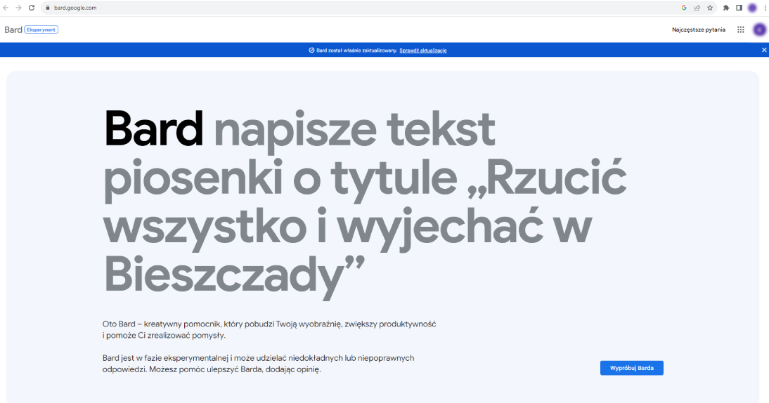The width and height of the screenshot is (769, 403).
Task: Open the Chrome three-dot menu
Action: 765,8
